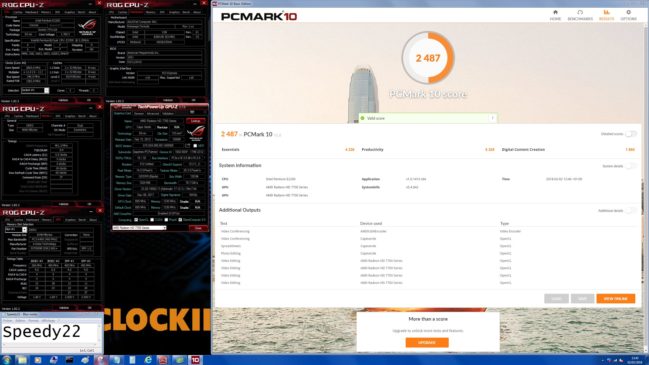Open Calculator from the taskbar
Screen dimensions: 649x365
132,360
